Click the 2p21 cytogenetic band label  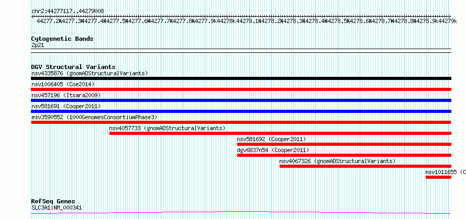pos(38,45)
